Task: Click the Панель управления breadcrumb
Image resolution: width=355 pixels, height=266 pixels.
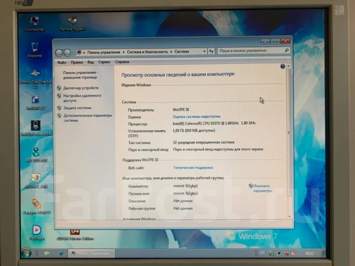Action: [104, 52]
